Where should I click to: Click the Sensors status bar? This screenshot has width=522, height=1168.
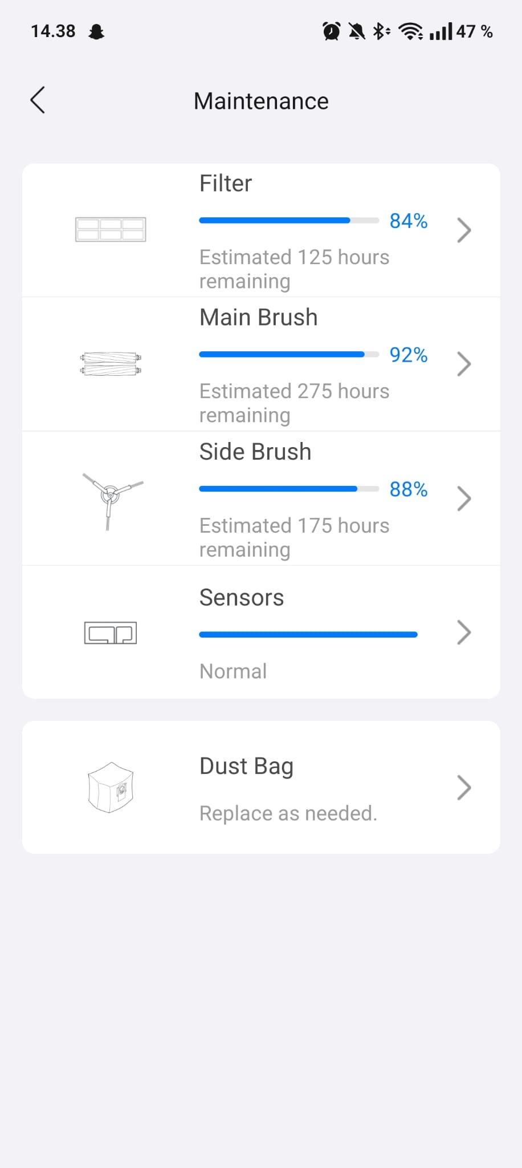(308, 634)
